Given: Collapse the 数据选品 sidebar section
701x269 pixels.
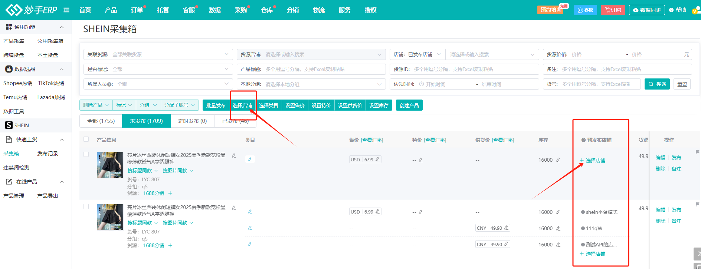Looking at the screenshot, I should (x=62, y=69).
